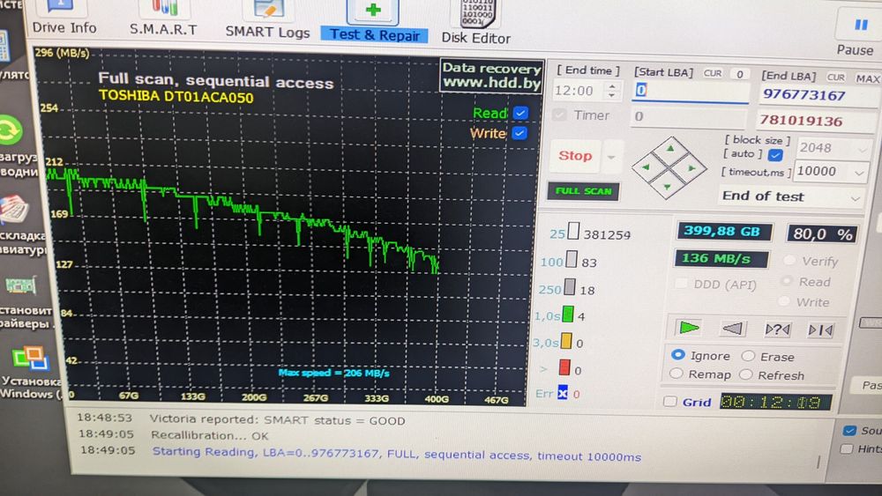Click the red slow-block swatch
This screenshot has width=882, height=496.
pos(564,367)
